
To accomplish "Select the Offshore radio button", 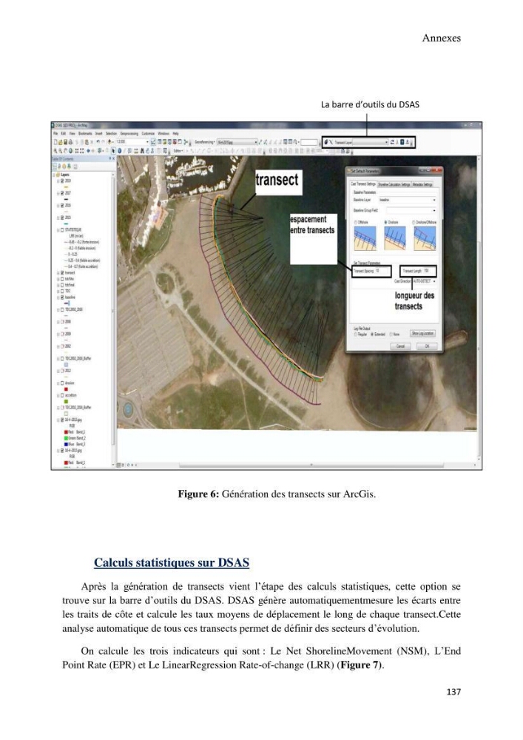I will click(x=356, y=222).
